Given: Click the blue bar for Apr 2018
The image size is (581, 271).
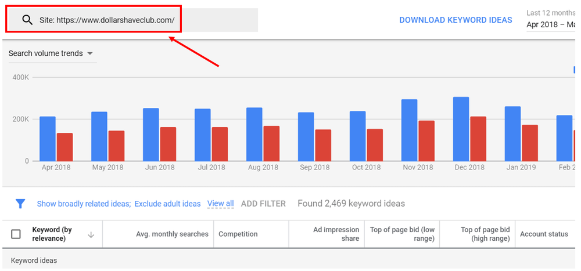Looking at the screenshot, I should click(x=48, y=139).
